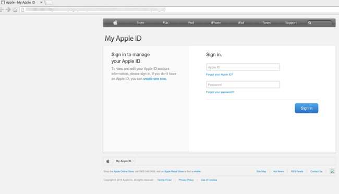Viewport: 339px width, 194px height.
Task: Click the Apple logo in navigation bar
Action: [115, 22]
